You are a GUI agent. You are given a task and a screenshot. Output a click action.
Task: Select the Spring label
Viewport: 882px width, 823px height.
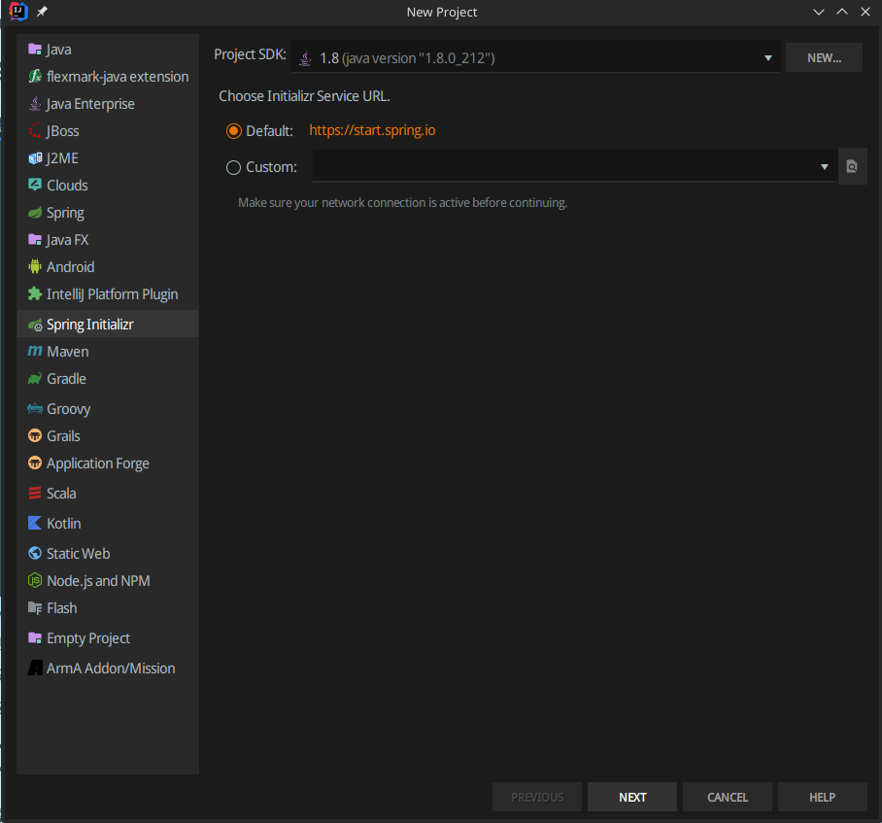[x=65, y=213]
